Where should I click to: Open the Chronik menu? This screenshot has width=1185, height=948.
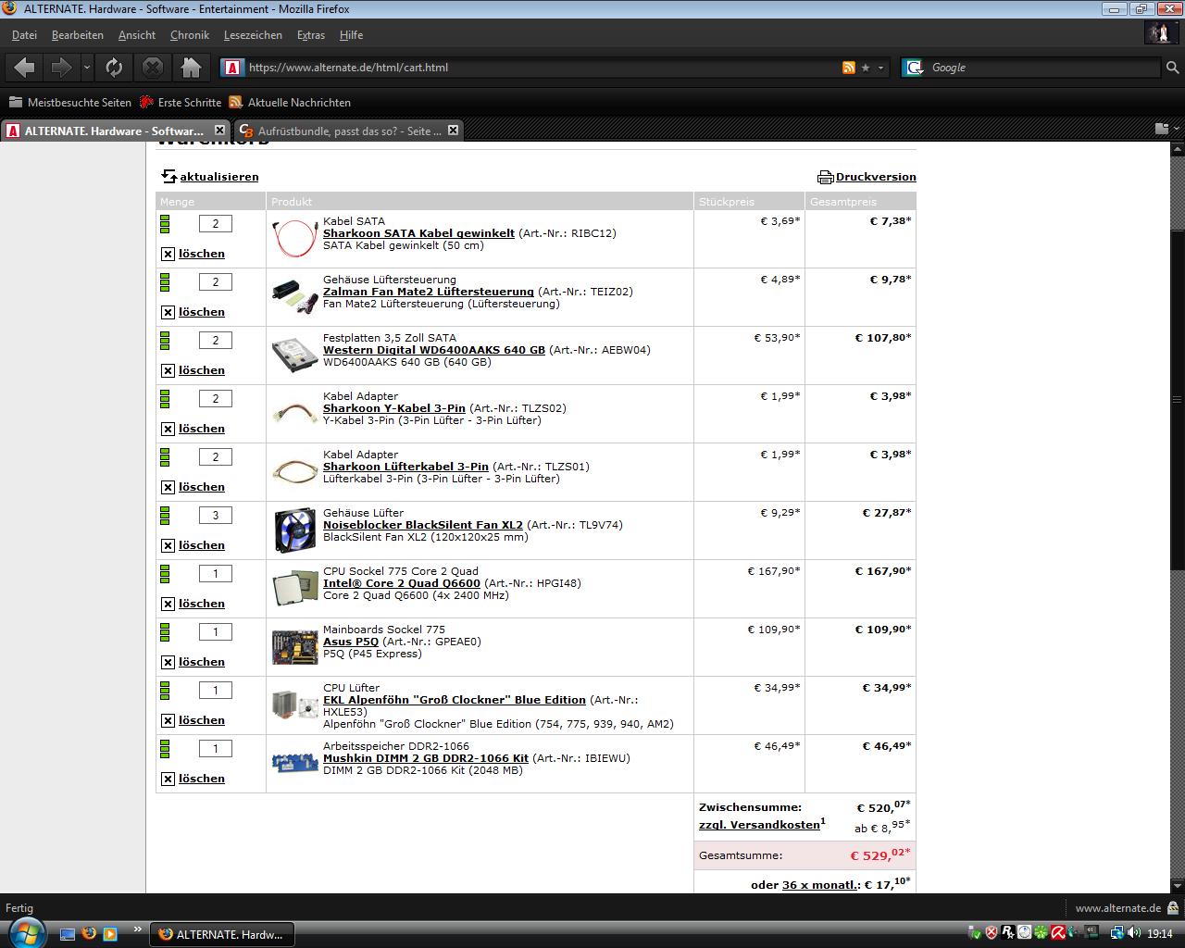(x=190, y=35)
